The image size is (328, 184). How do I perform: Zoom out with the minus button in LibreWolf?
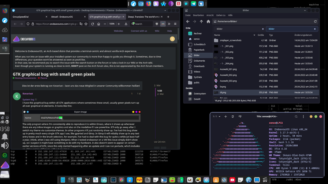(105, 24)
